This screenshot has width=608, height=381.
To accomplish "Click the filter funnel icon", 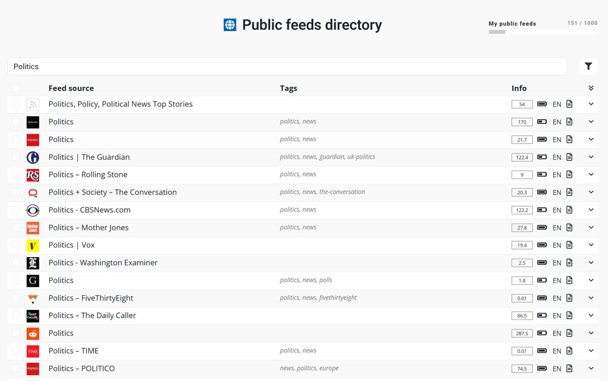I will click(x=588, y=66).
